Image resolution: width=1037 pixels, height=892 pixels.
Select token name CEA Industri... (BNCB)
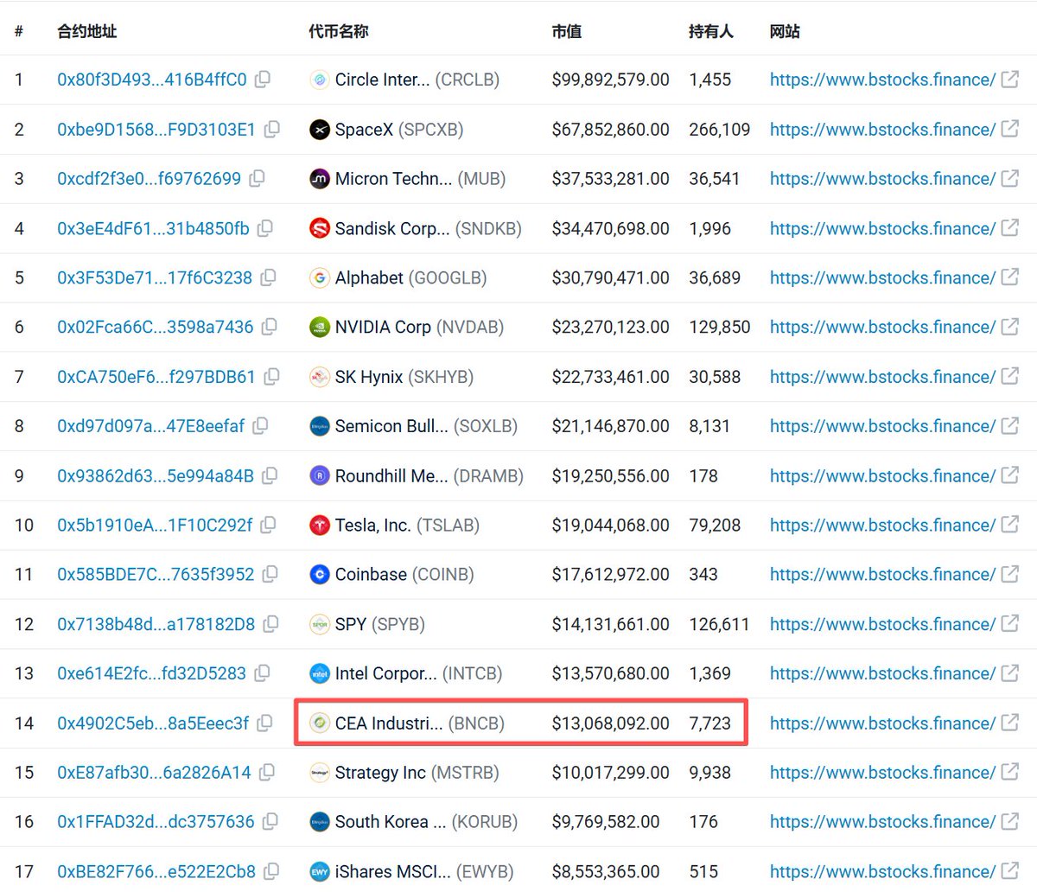pyautogui.click(x=420, y=723)
